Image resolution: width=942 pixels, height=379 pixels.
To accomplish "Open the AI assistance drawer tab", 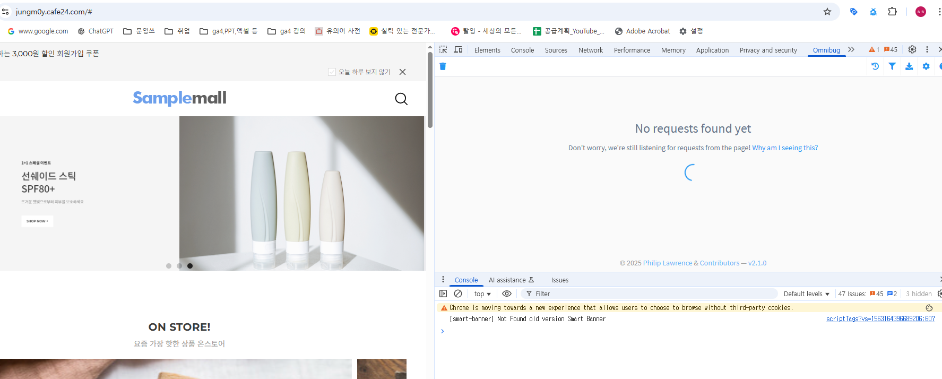I will [511, 280].
